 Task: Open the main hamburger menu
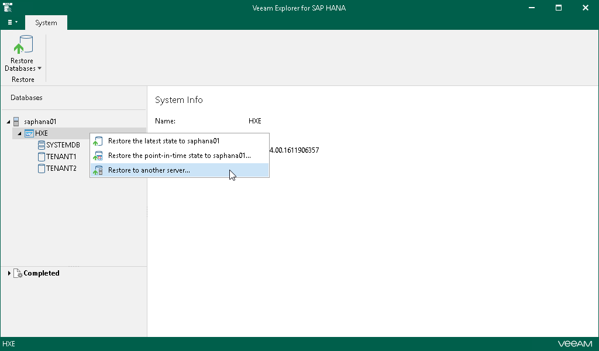(x=12, y=22)
